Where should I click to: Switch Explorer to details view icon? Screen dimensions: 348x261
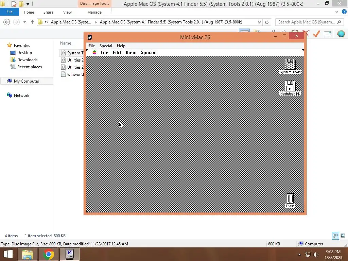[x=335, y=236]
